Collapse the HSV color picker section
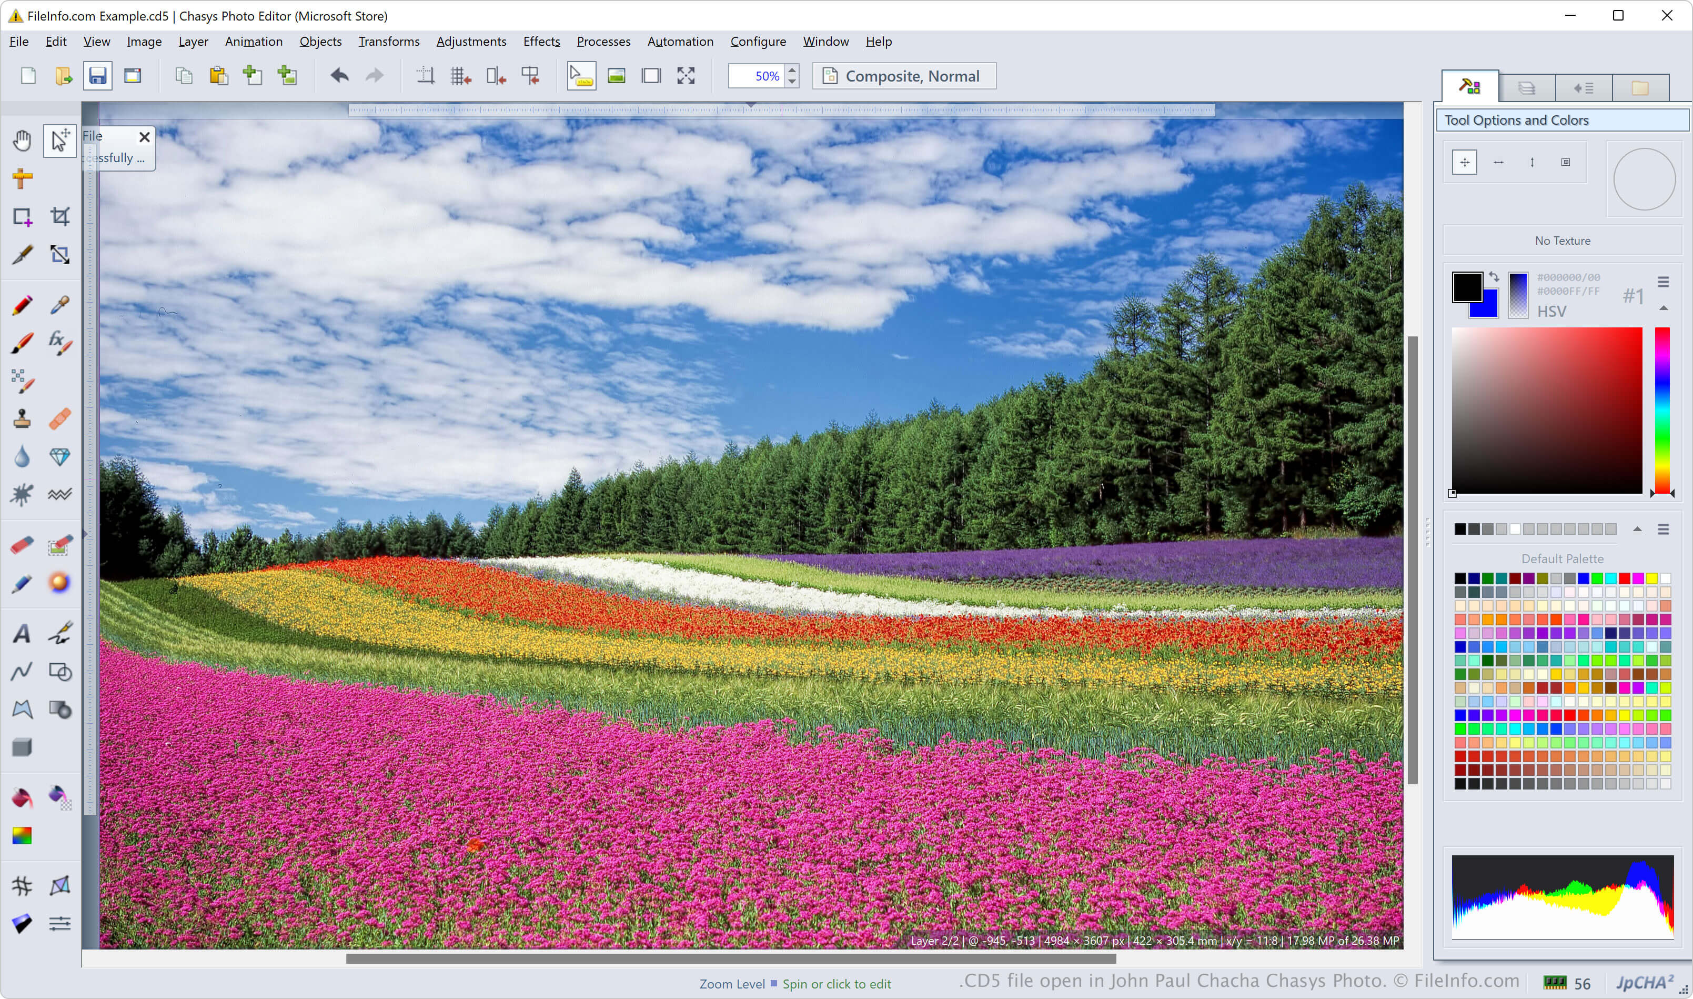The image size is (1693, 999). click(1664, 308)
